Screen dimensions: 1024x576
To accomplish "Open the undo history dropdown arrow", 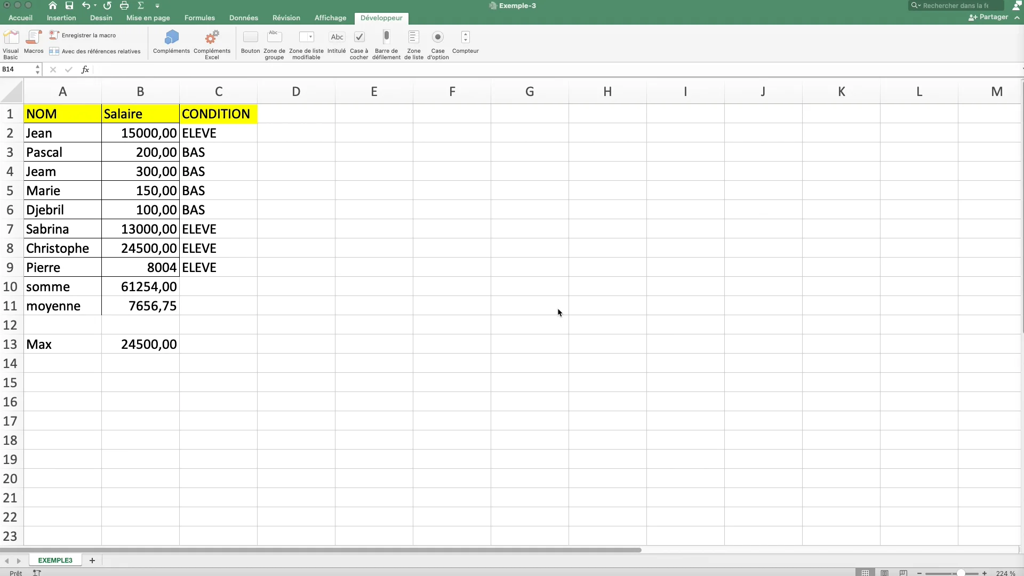I will click(95, 6).
